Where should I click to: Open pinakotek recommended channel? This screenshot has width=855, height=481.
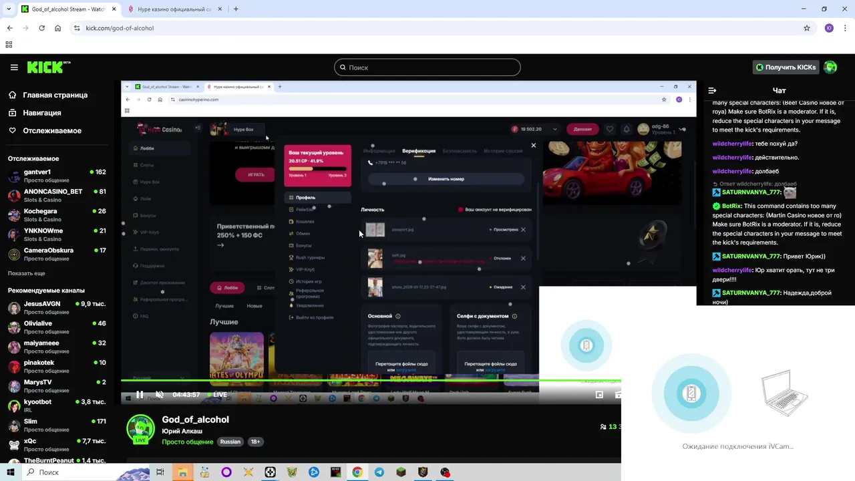point(57,366)
